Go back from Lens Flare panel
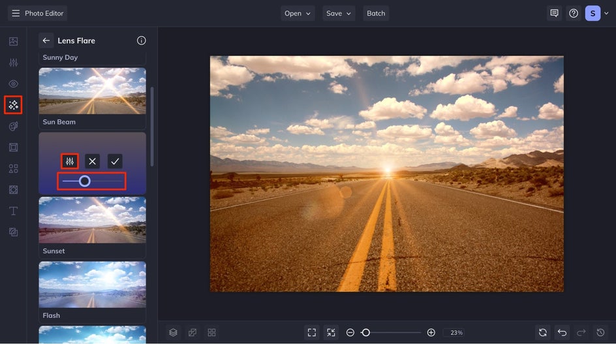The image size is (616, 344). point(46,40)
